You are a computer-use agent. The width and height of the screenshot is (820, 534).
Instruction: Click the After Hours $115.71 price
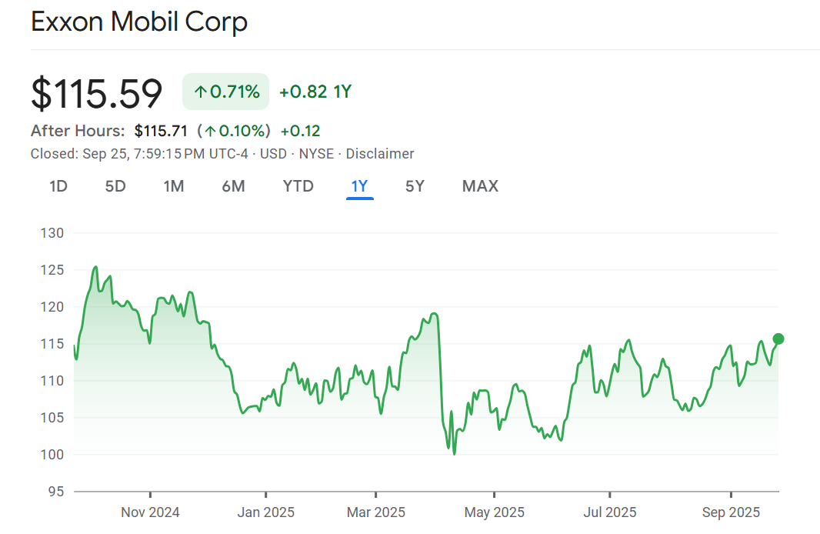click(x=161, y=131)
